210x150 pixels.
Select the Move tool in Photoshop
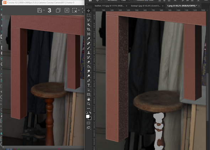(x=89, y=11)
